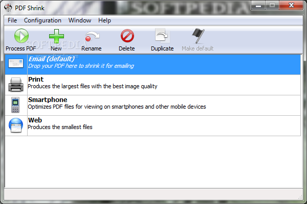This screenshot has width=307, height=204.
Task: Select the 'Smartphone' configuration title
Action: tap(48, 100)
